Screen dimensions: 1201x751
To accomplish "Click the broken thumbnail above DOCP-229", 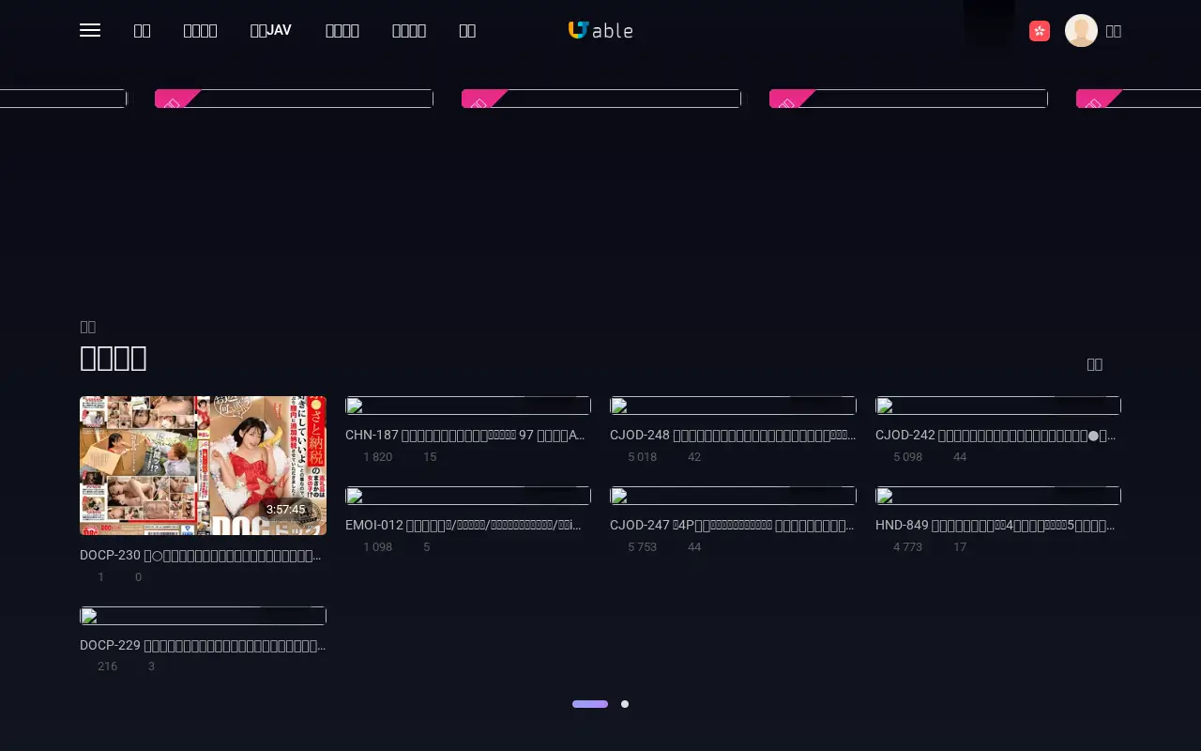I will pos(203,616).
